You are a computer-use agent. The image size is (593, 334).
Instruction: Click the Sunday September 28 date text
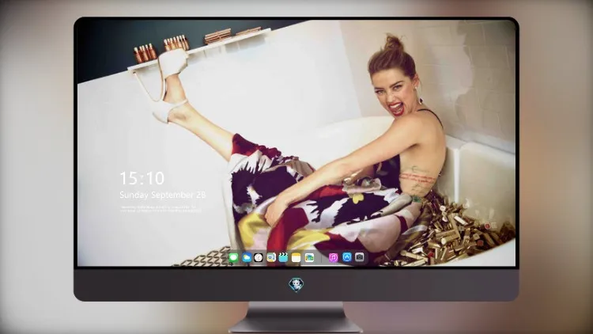163,195
